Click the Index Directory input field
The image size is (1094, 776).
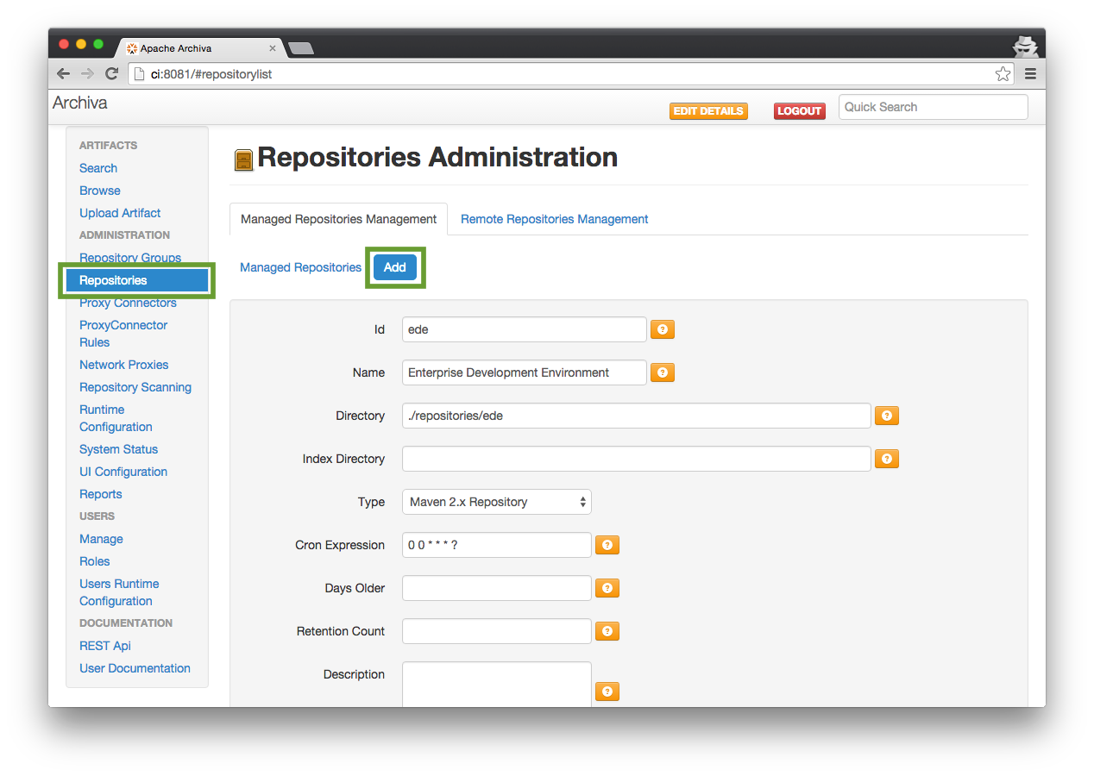click(x=637, y=459)
